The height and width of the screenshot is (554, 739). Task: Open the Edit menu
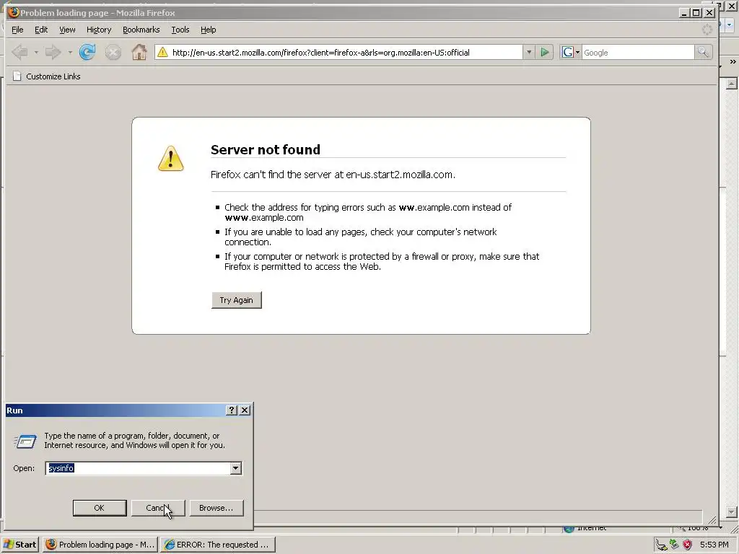coord(41,30)
